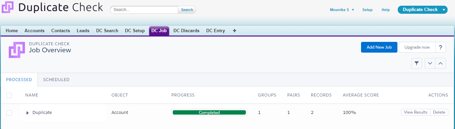Open the Setup link in header
Image resolution: width=455 pixels, height=129 pixels.
tap(367, 10)
